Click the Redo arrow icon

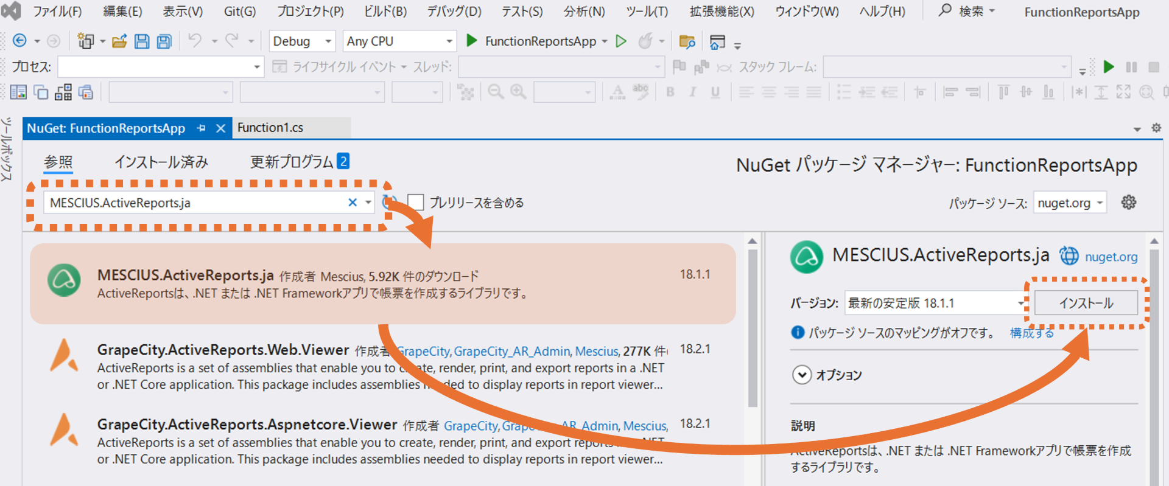(231, 41)
